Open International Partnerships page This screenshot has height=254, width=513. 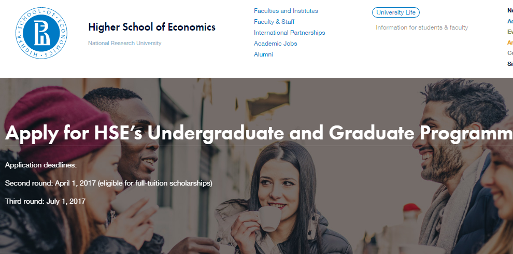click(289, 33)
